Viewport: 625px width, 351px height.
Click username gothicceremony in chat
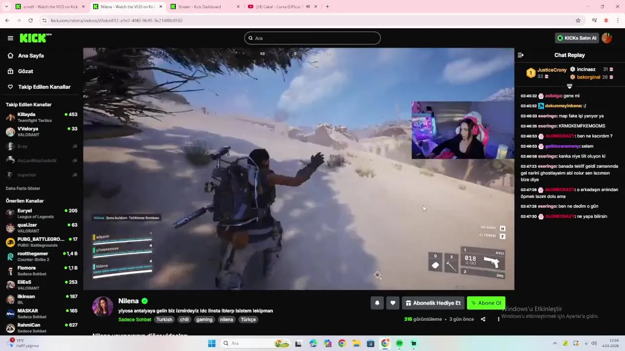click(x=562, y=146)
